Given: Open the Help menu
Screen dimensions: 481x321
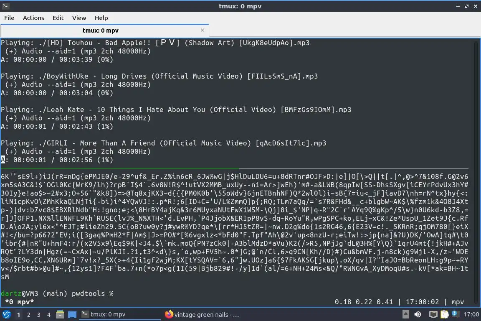Looking at the screenshot, I should click(x=101, y=18).
